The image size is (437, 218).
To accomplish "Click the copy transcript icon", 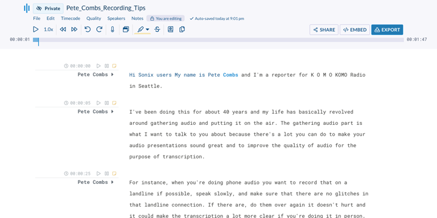I will 182,30.
